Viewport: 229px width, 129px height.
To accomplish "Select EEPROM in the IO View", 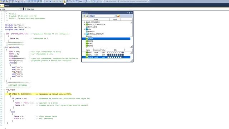I will (91, 32).
